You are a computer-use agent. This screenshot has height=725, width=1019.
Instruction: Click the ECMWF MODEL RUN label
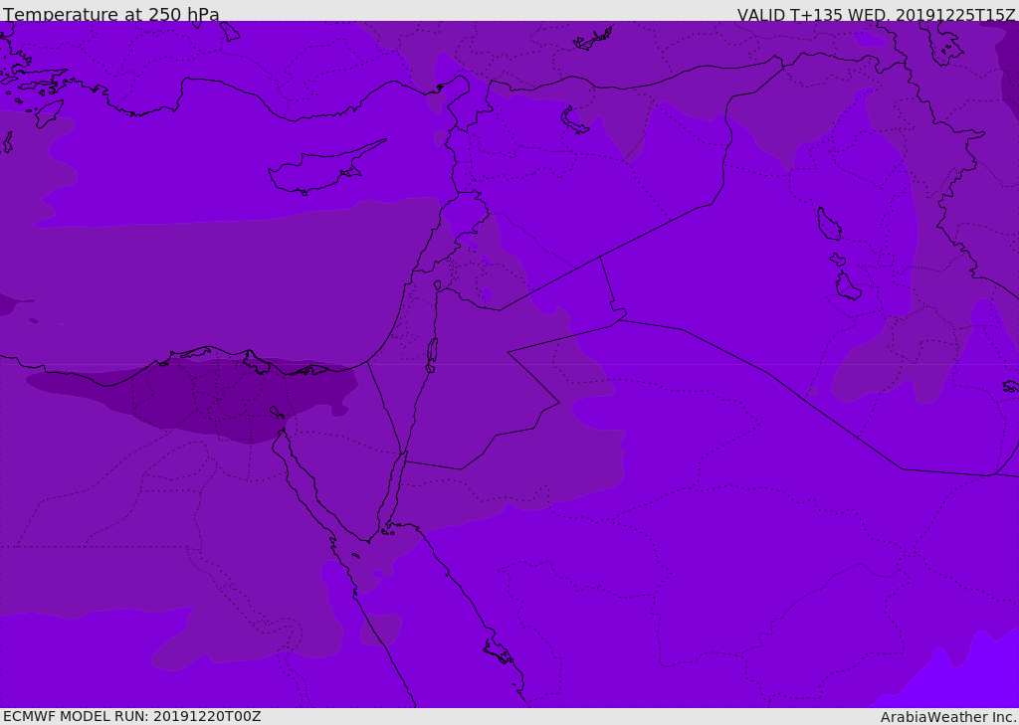coord(132,716)
